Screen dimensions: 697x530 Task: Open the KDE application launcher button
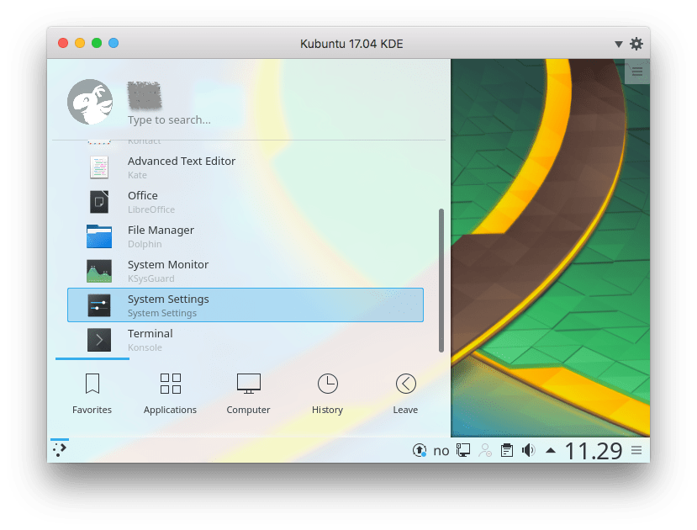(60, 450)
